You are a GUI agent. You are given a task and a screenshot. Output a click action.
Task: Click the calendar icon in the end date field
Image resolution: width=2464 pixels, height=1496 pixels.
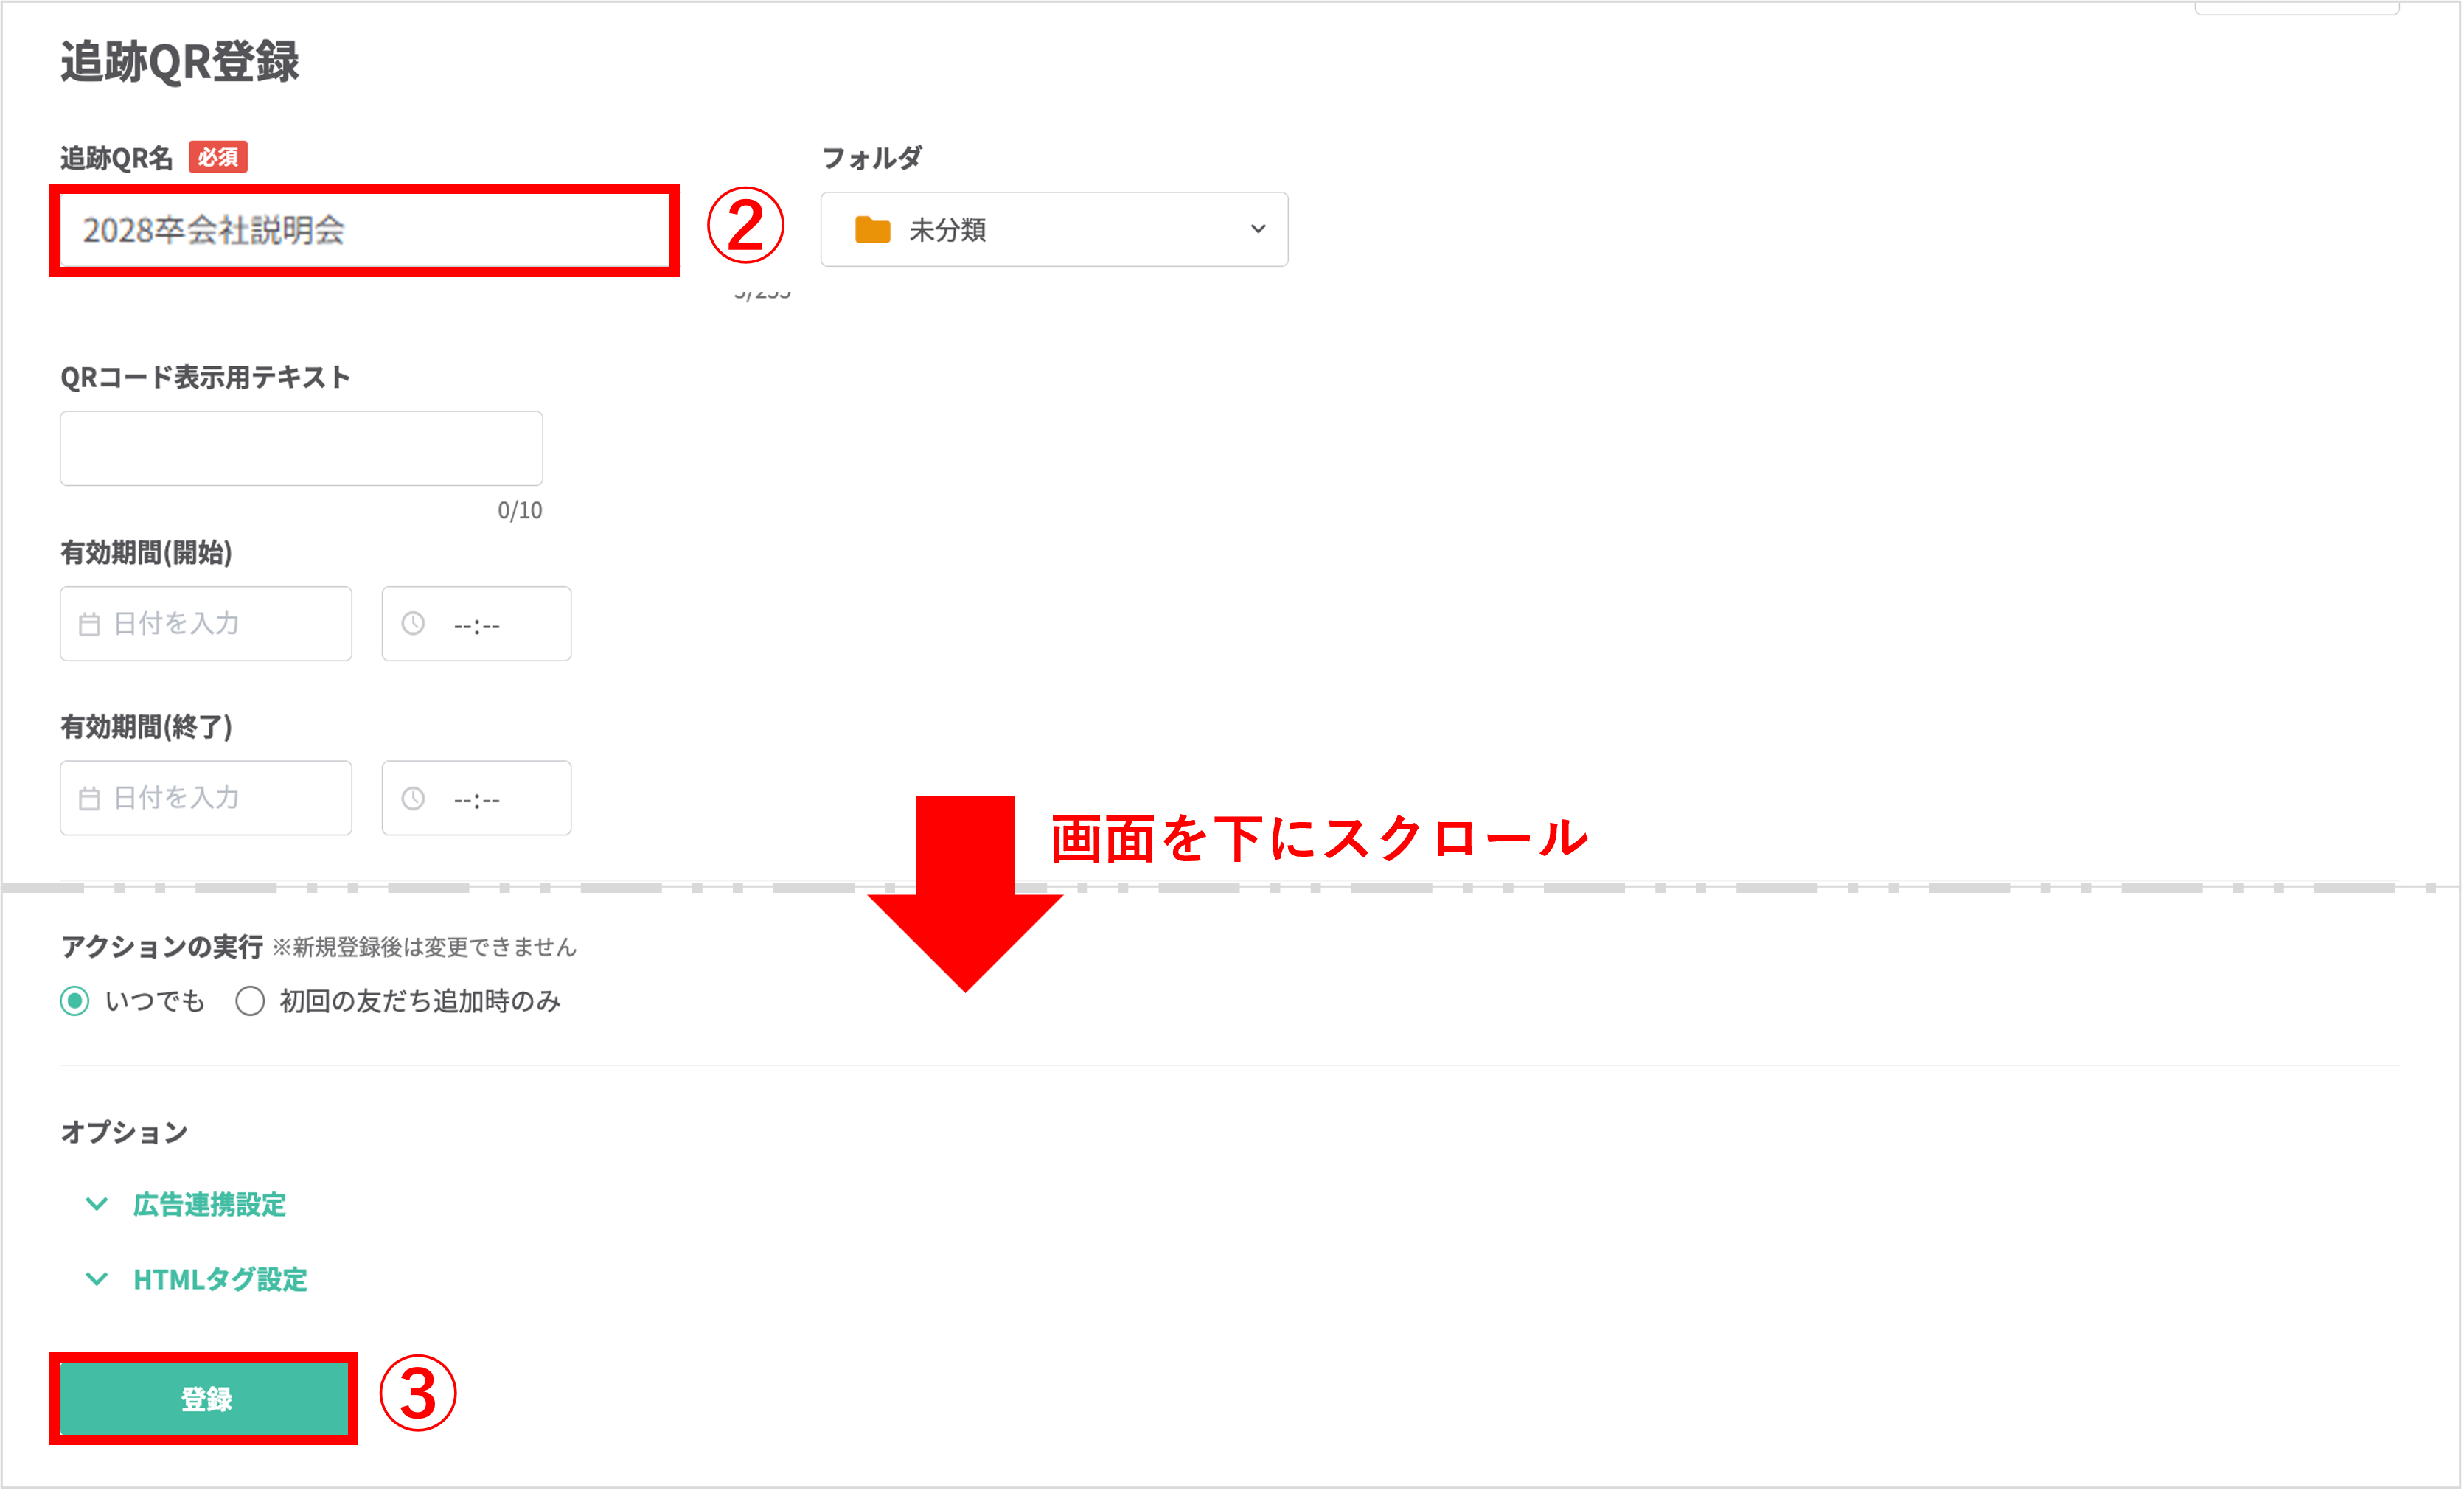(89, 798)
